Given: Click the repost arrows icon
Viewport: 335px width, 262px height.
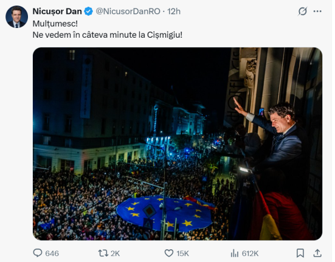Looking at the screenshot, I should pyautogui.click(x=103, y=253).
